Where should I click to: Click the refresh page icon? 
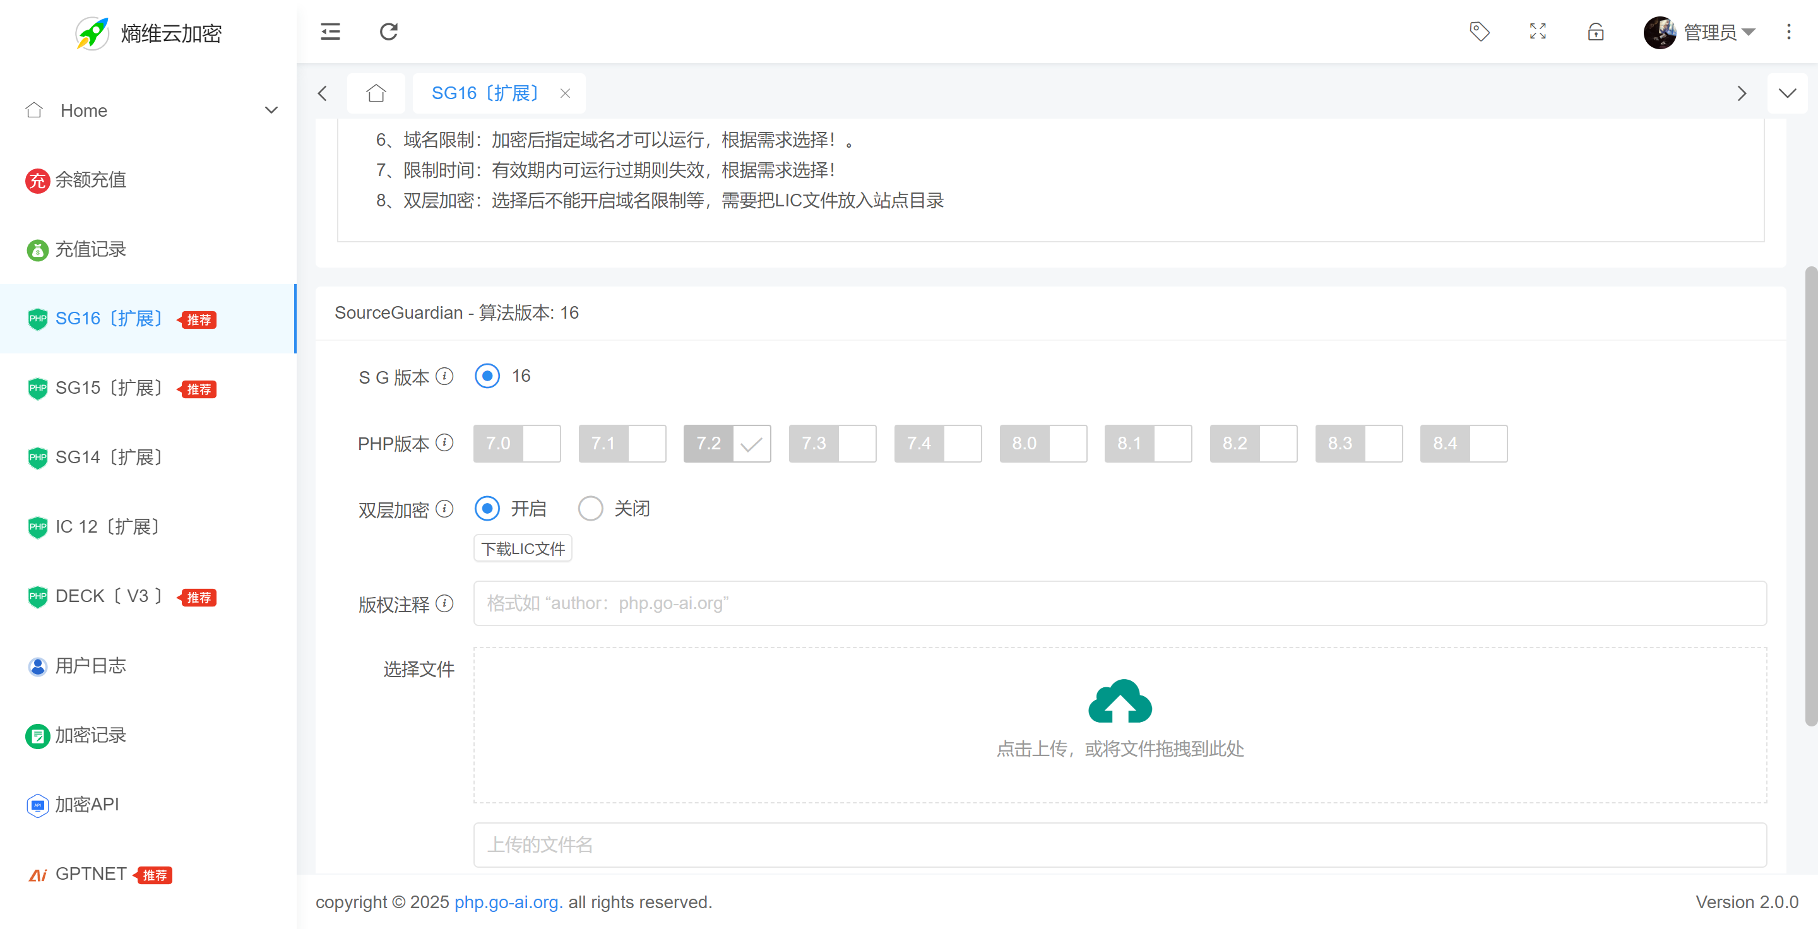389,32
